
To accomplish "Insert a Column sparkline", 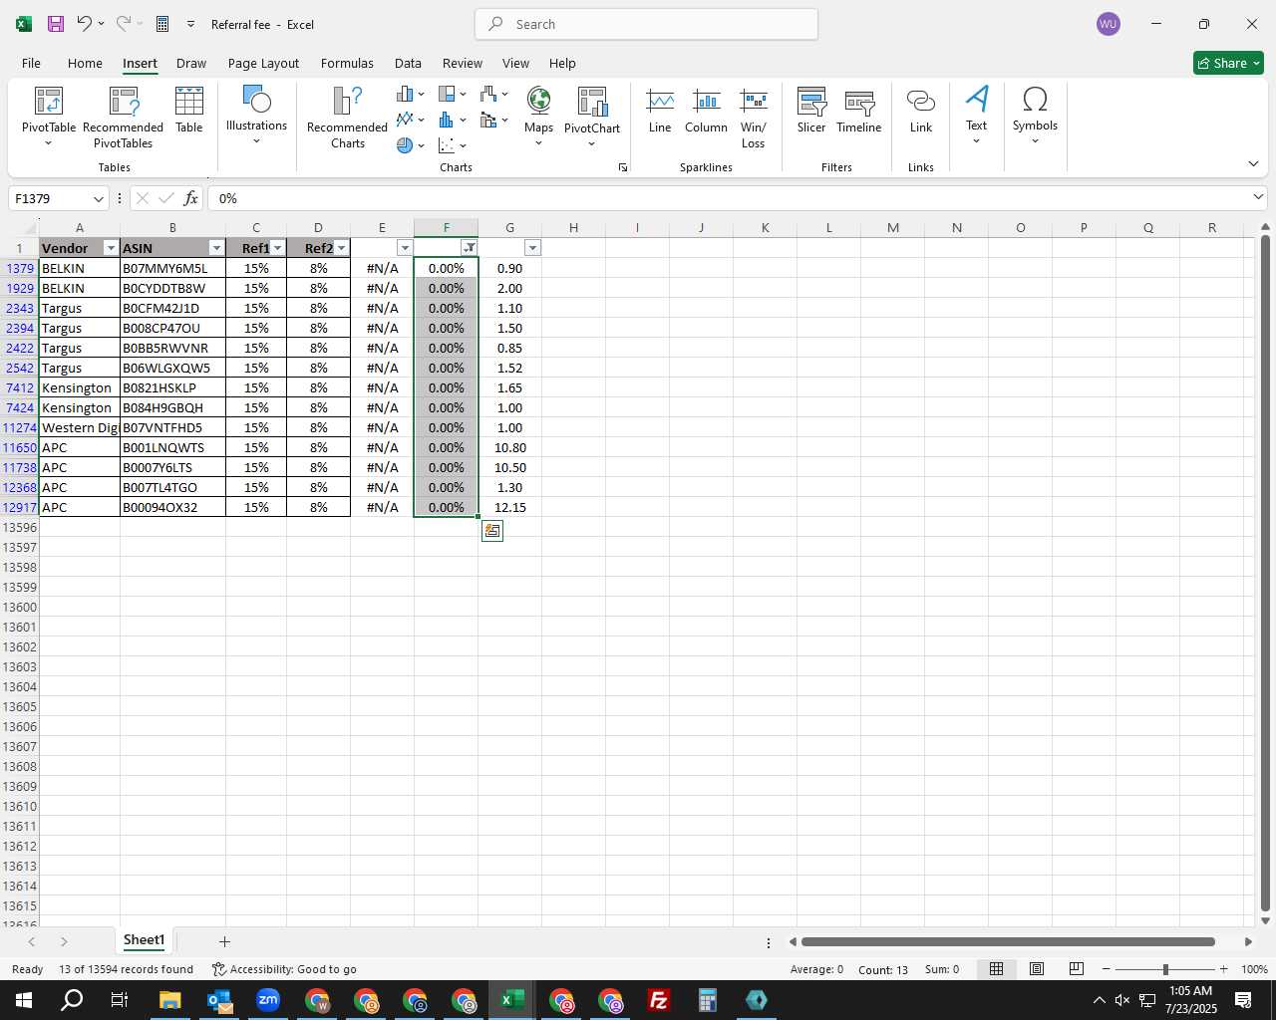I will (706, 110).
